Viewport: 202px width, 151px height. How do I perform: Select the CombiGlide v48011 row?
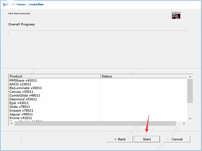click(x=98, y=96)
